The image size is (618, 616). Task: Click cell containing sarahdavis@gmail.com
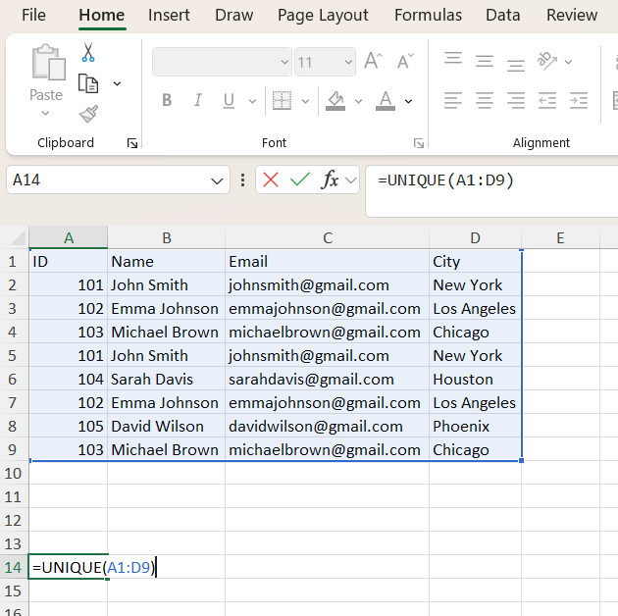(327, 380)
